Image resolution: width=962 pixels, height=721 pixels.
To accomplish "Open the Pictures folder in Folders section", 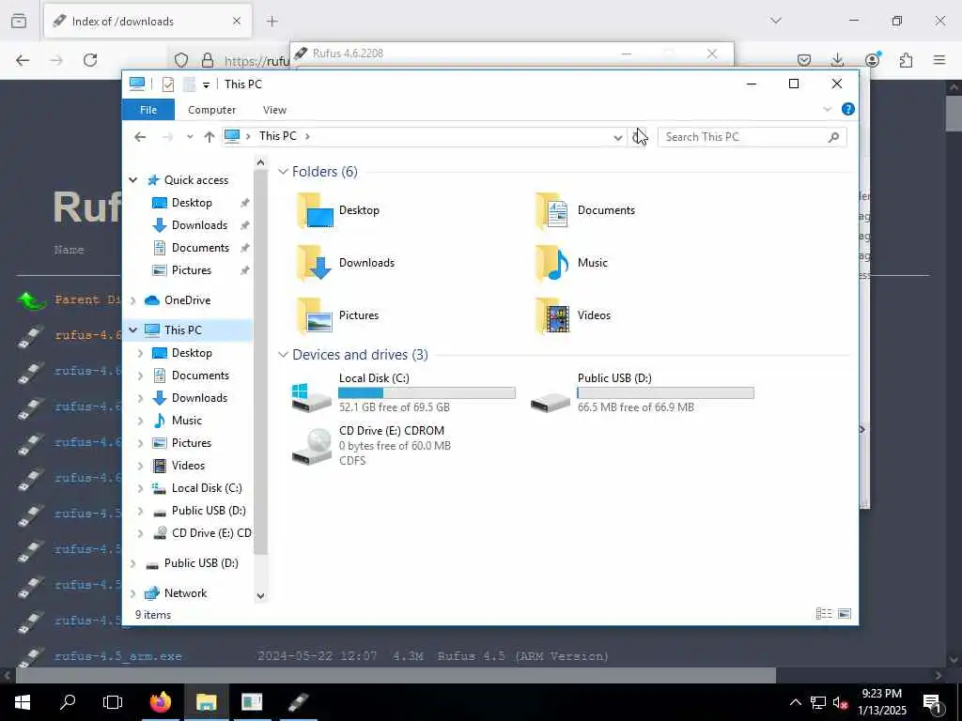I will 316,315.
